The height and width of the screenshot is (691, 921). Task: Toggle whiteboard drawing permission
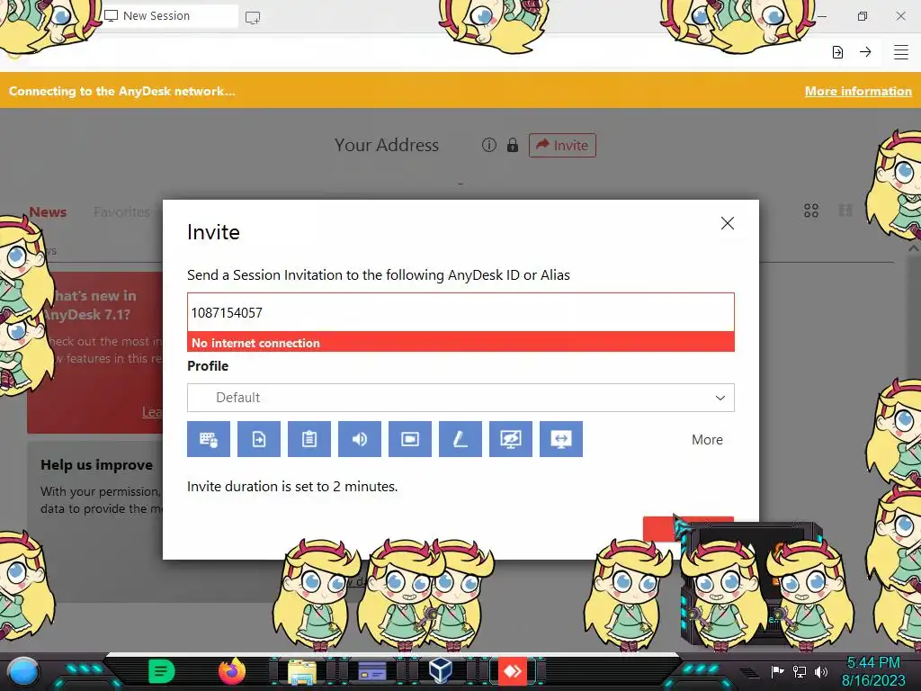[x=460, y=439]
